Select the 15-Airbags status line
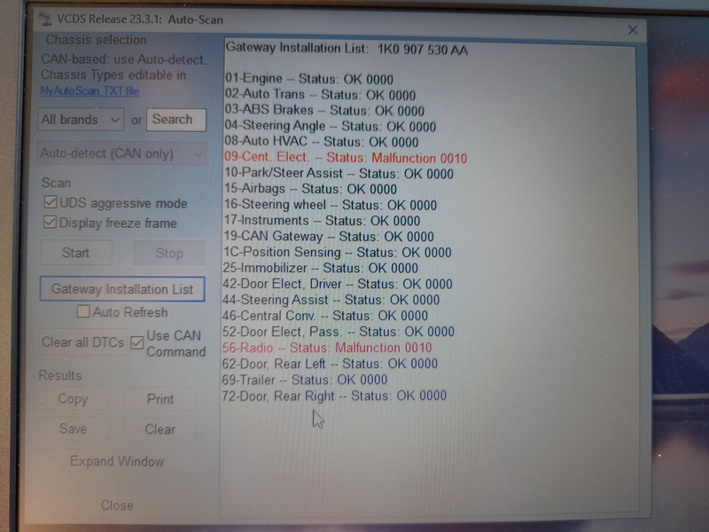The height and width of the screenshot is (532, 709). [x=310, y=189]
